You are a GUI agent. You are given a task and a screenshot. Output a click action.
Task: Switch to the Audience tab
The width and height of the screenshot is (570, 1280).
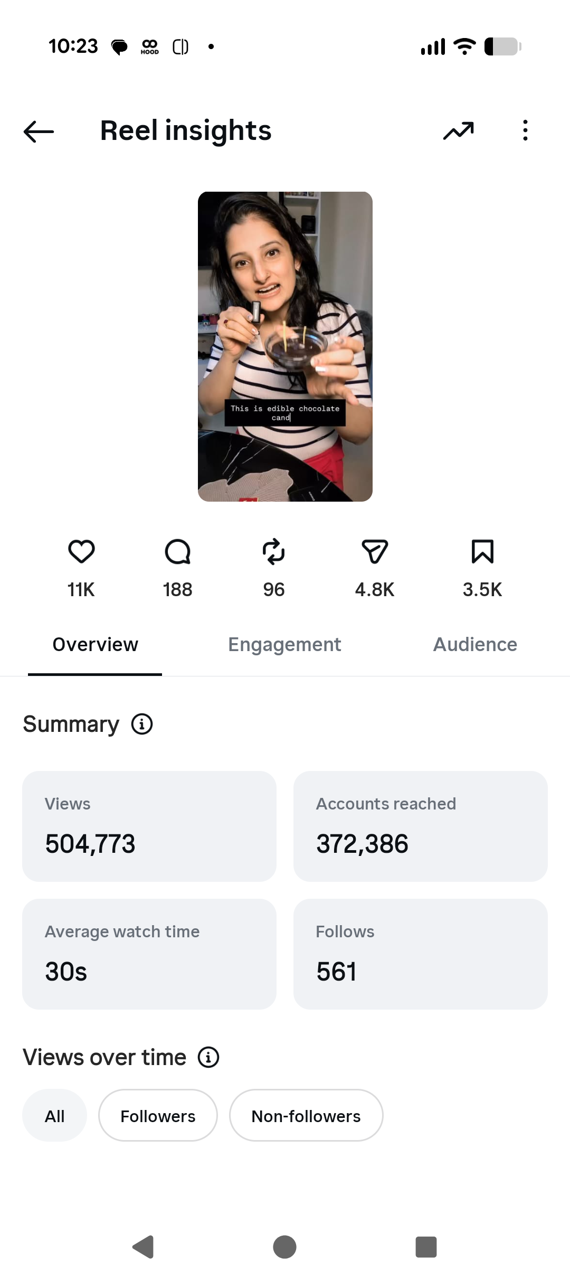pyautogui.click(x=475, y=645)
